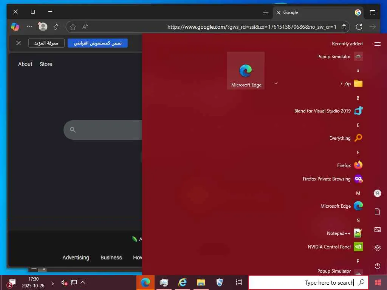This screenshot has width=387, height=290.
Task: Click the Windows Start button
Action: click(378, 282)
